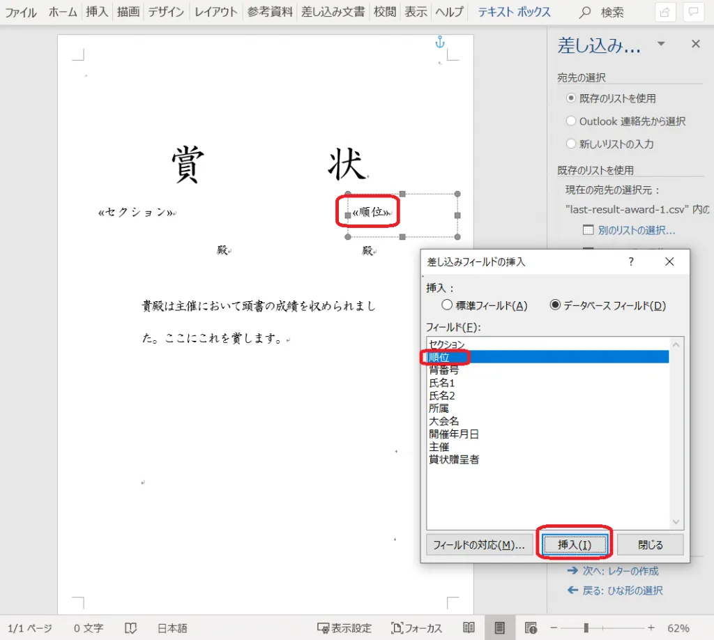Click the anchor icon in document

(440, 43)
